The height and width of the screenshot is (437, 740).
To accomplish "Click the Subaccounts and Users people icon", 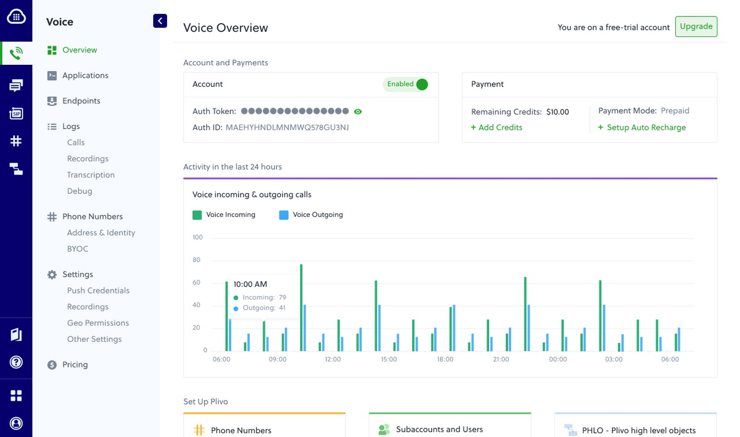I will pyautogui.click(x=384, y=430).
